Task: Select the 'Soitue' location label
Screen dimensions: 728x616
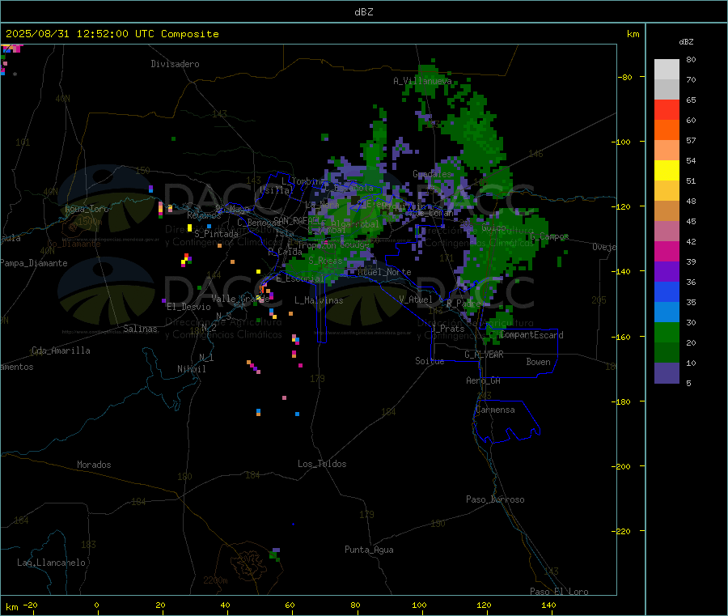Action: 430,361
